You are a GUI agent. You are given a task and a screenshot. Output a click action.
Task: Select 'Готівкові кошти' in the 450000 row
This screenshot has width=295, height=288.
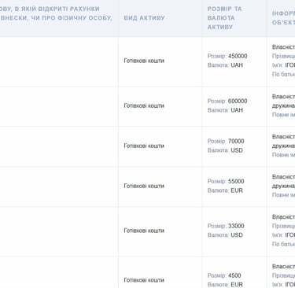(144, 61)
